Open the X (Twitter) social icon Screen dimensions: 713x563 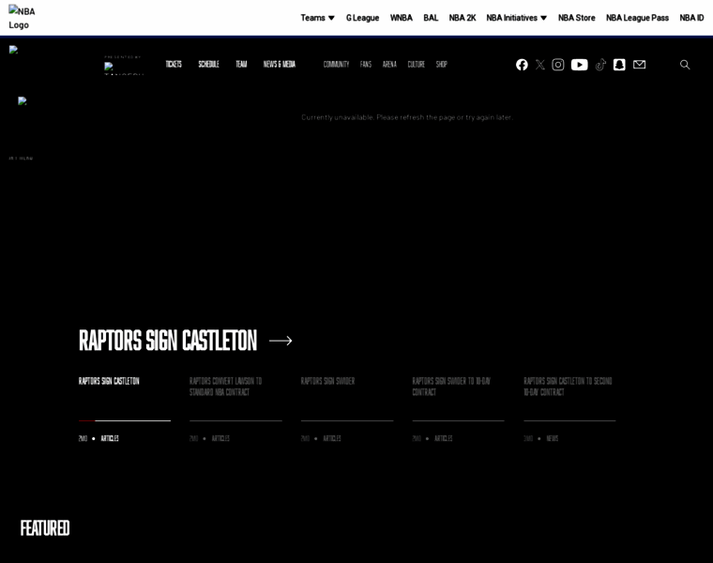[x=539, y=65]
